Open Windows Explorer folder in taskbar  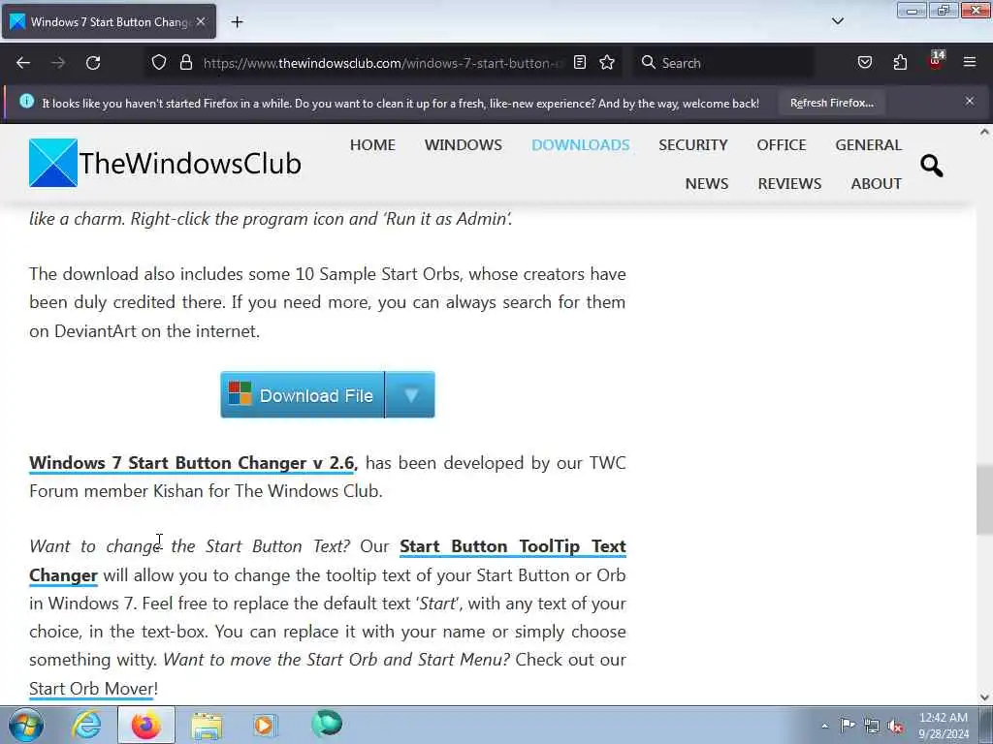[207, 725]
